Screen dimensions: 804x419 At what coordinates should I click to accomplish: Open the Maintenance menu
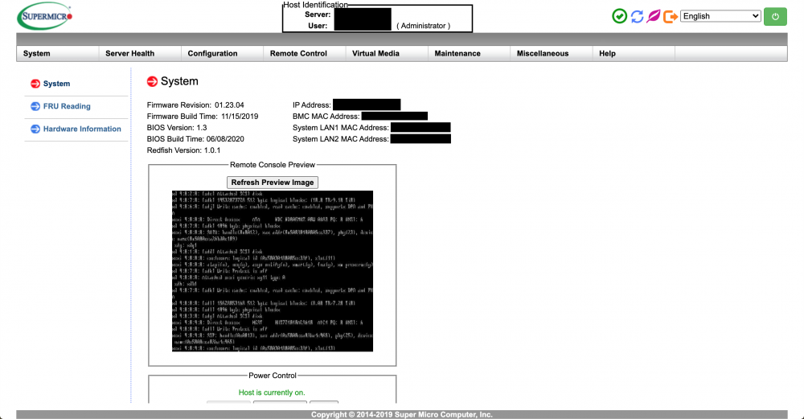pos(470,53)
